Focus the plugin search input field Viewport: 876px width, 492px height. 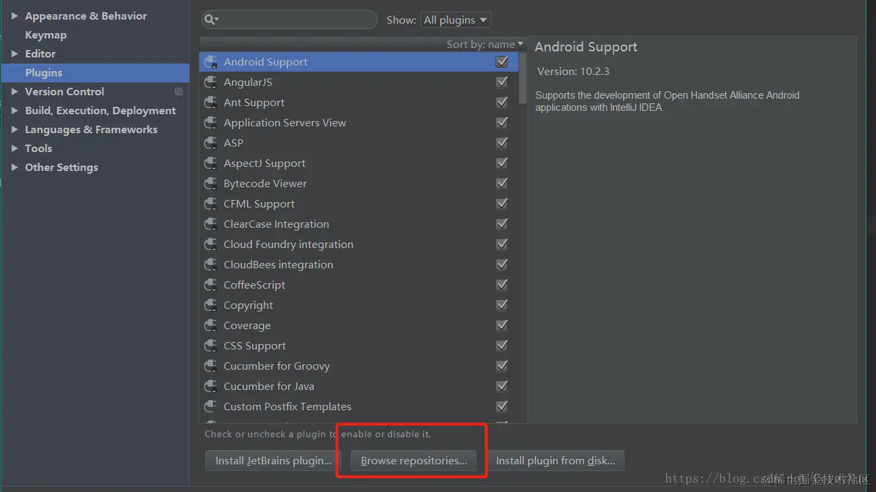289,20
